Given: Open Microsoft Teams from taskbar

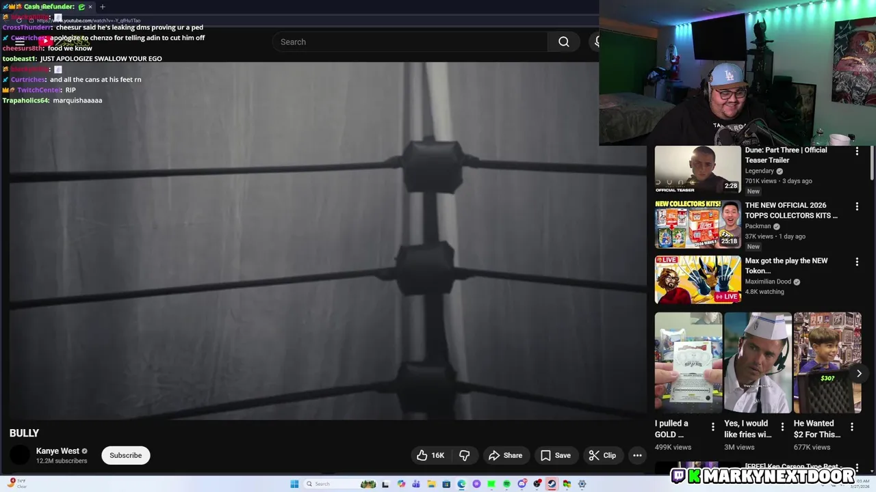Looking at the screenshot, I should coord(416,484).
